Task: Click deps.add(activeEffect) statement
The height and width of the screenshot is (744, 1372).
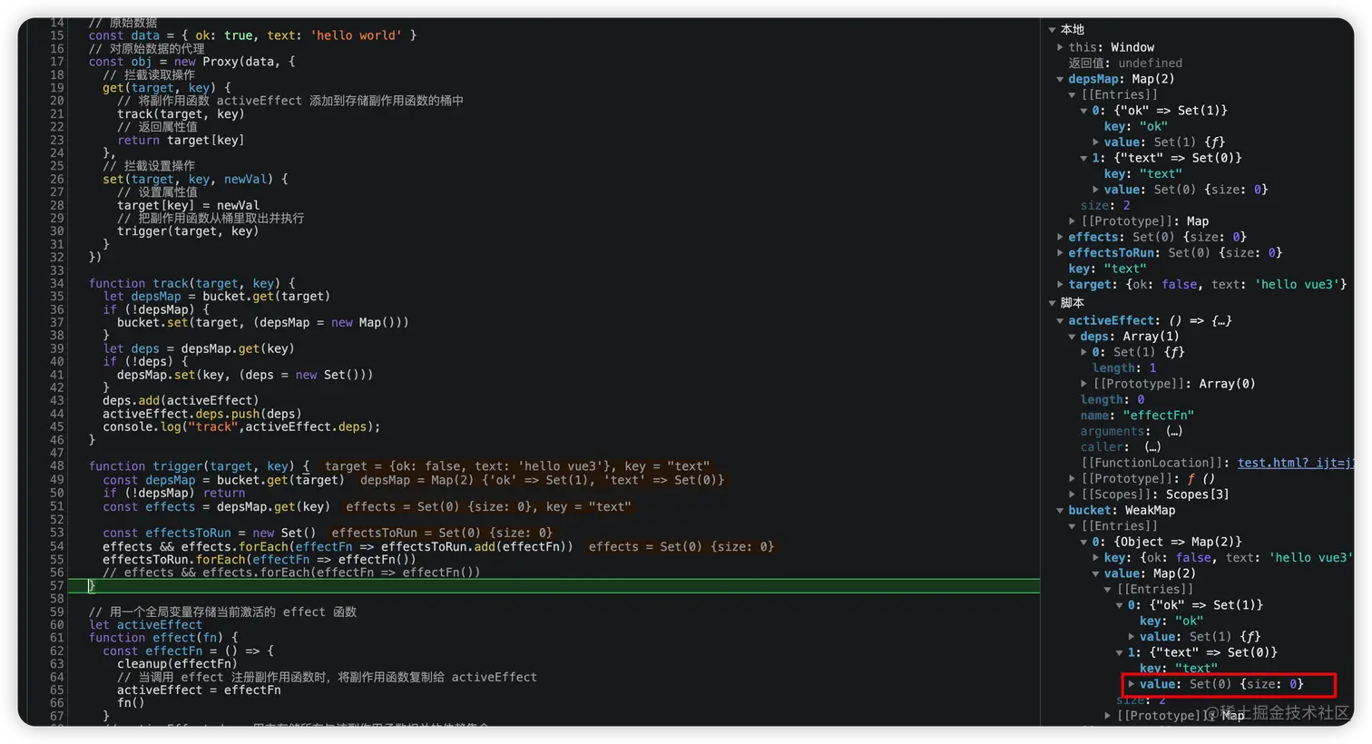Action: (x=181, y=400)
